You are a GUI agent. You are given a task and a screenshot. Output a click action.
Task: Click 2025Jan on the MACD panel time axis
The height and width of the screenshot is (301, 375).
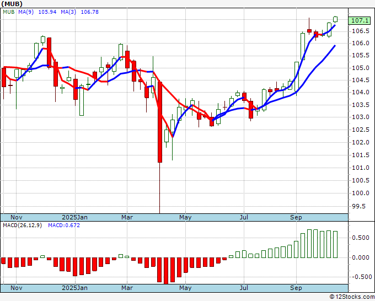coord(74,288)
